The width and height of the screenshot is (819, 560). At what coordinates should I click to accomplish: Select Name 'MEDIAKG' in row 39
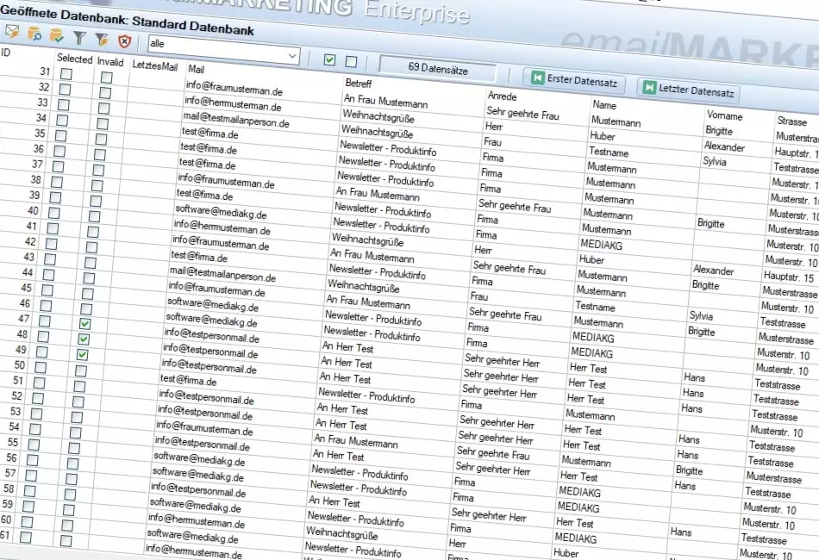[x=601, y=245]
